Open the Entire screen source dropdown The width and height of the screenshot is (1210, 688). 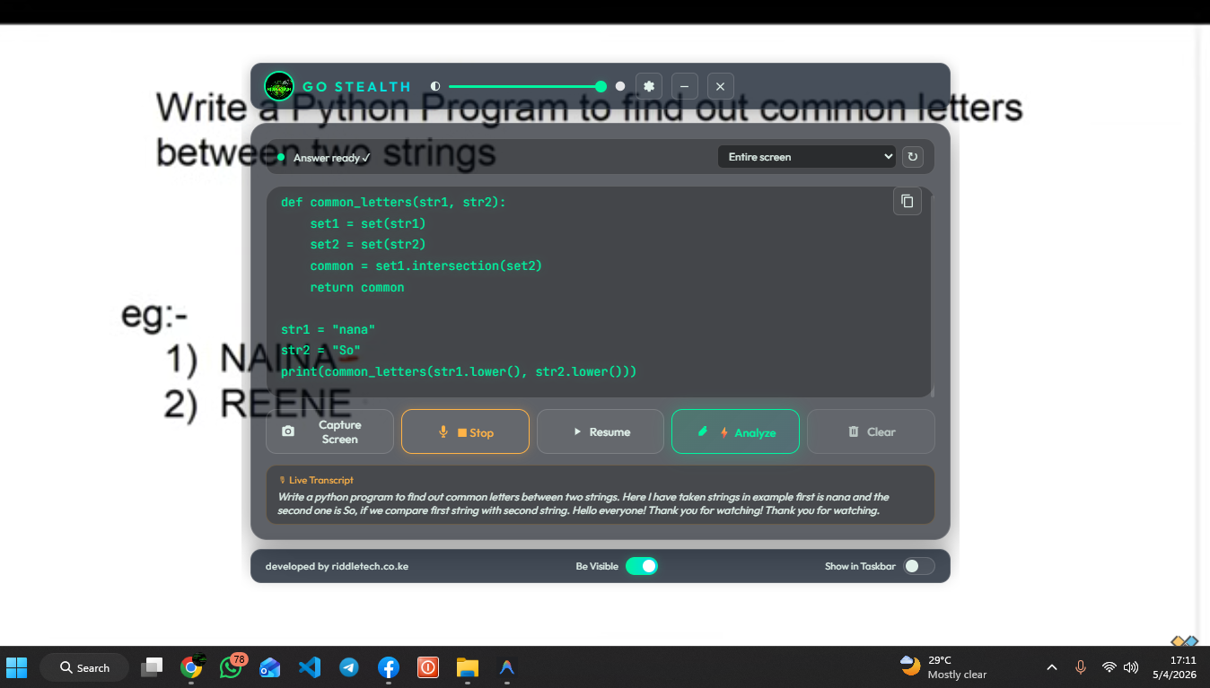(x=807, y=157)
